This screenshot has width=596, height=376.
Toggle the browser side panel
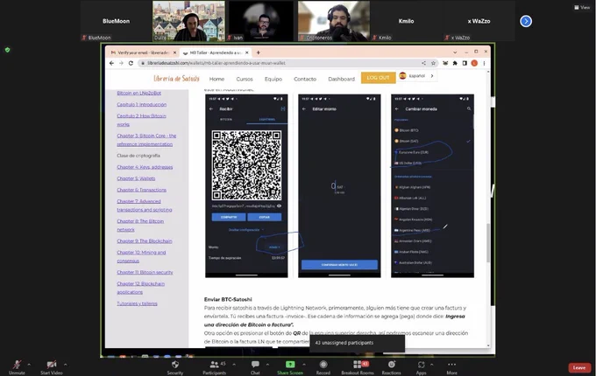click(x=465, y=63)
